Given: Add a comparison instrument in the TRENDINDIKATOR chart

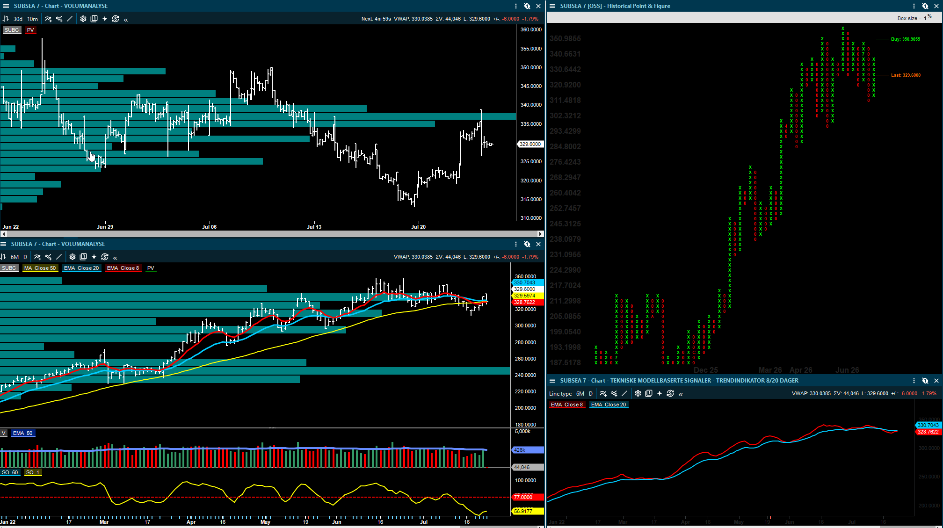Looking at the screenshot, I should pyautogui.click(x=614, y=393).
